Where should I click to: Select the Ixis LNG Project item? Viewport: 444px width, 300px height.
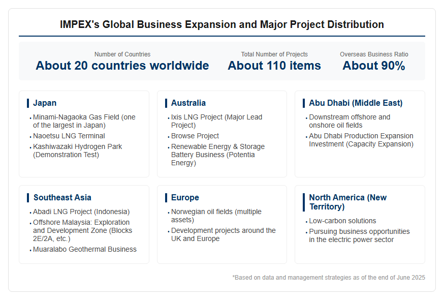[216, 121]
